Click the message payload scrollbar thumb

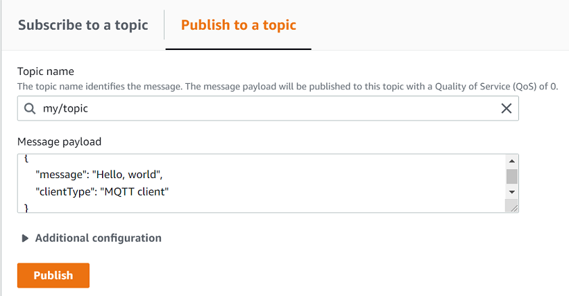(512, 175)
